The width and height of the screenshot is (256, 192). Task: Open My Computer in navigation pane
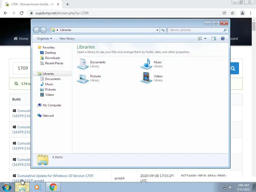coord(52,105)
